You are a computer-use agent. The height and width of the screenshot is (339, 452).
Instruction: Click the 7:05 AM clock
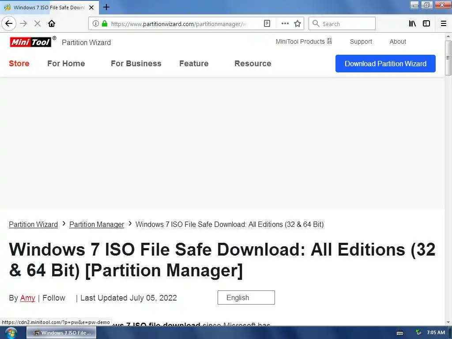click(x=436, y=333)
